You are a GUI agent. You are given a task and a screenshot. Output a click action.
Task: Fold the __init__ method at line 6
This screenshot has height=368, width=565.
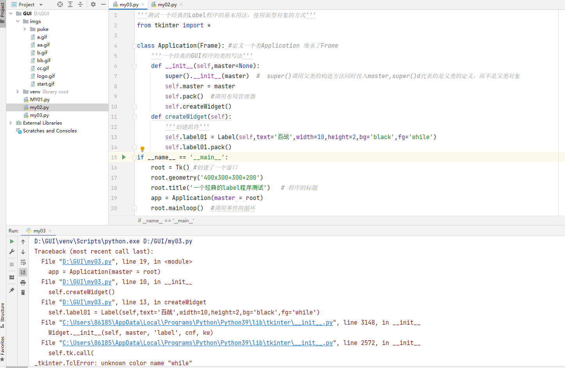click(134, 66)
